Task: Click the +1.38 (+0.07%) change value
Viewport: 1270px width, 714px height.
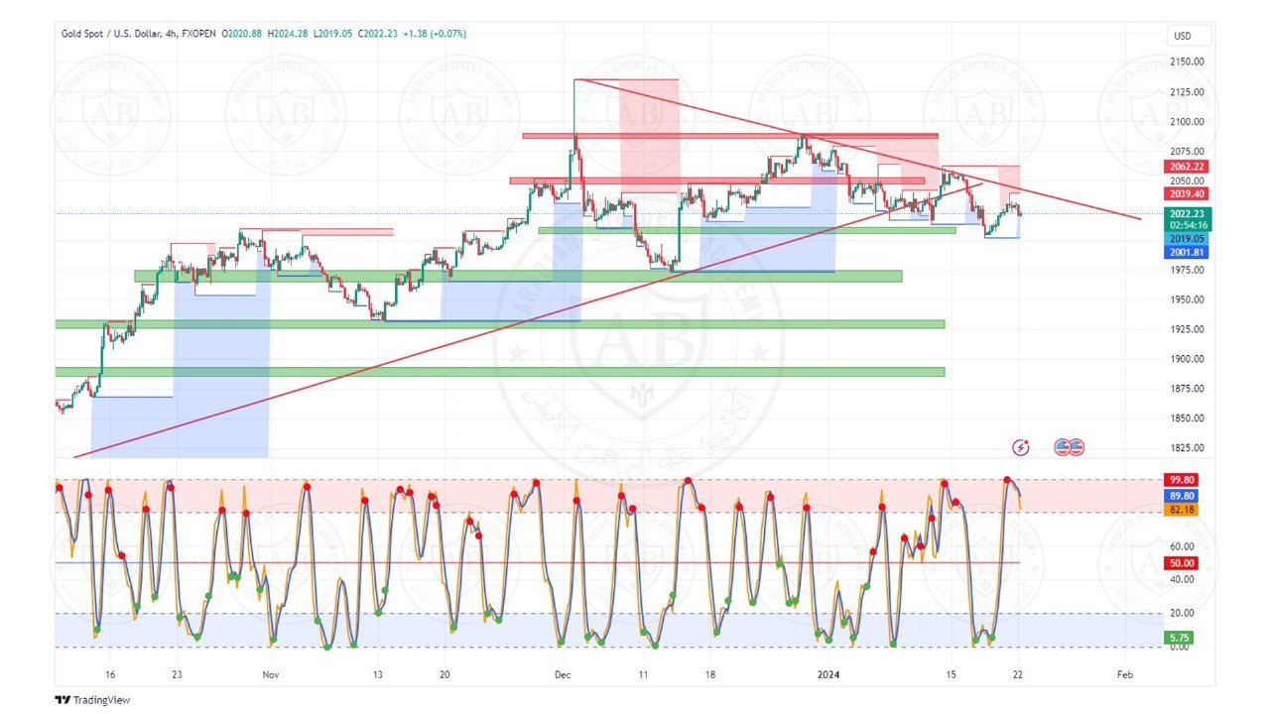Action: click(435, 34)
